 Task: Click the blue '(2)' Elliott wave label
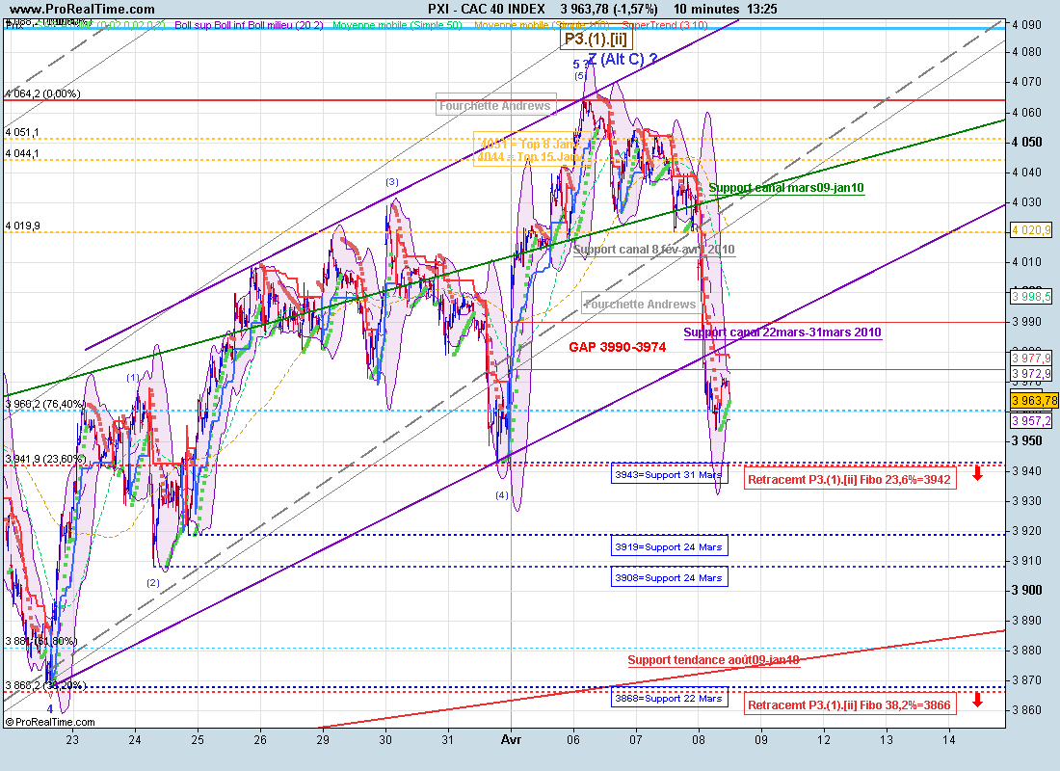153,582
